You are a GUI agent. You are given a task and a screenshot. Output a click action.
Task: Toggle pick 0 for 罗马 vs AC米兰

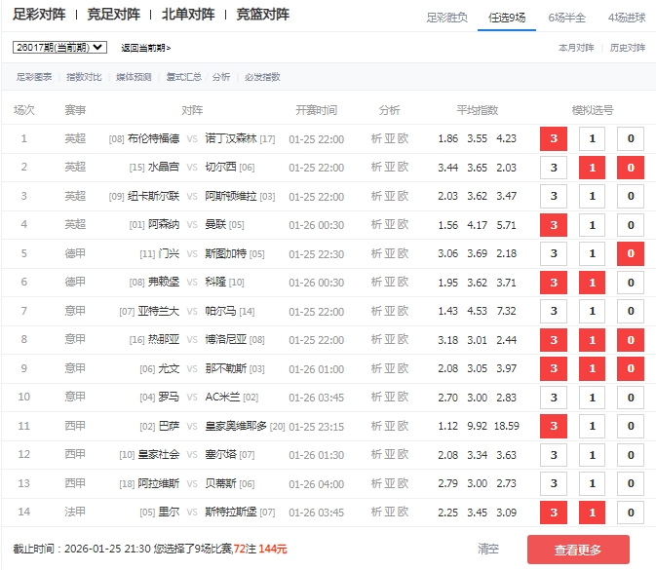click(630, 398)
